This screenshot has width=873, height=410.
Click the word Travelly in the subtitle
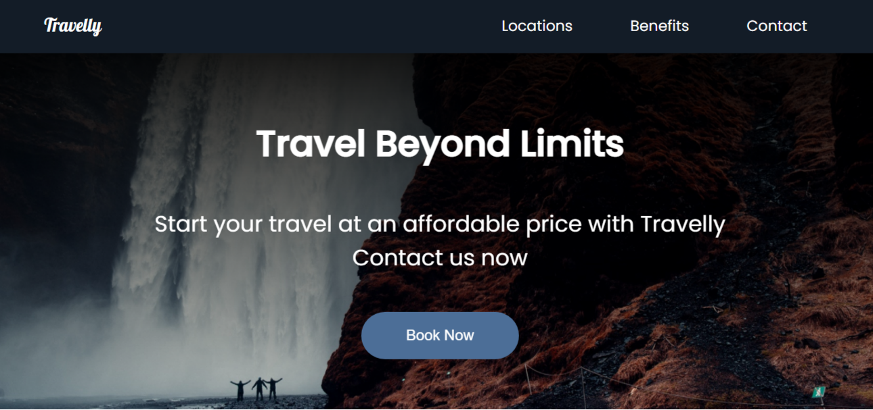[x=682, y=224]
